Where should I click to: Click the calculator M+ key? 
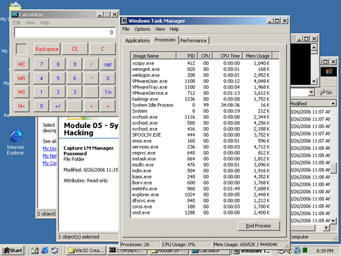(x=22, y=106)
